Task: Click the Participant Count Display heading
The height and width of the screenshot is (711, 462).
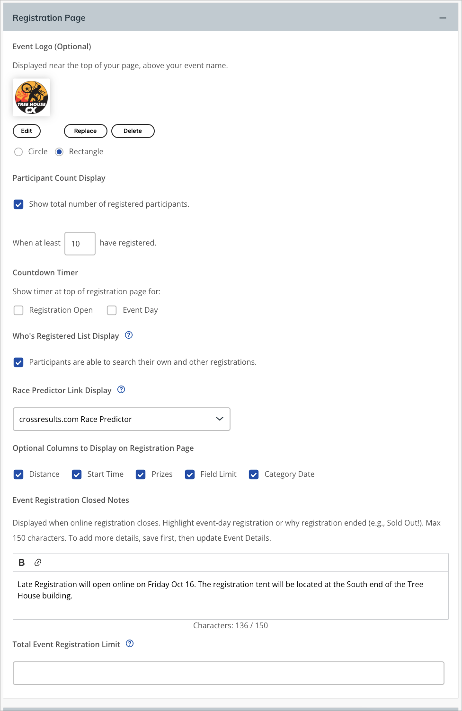Action: pyautogui.click(x=59, y=178)
